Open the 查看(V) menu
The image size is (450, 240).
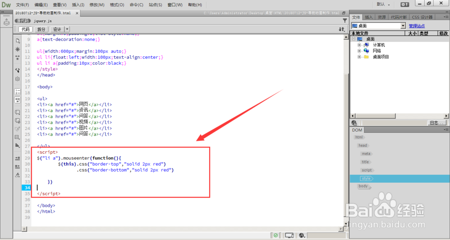coord(60,5)
